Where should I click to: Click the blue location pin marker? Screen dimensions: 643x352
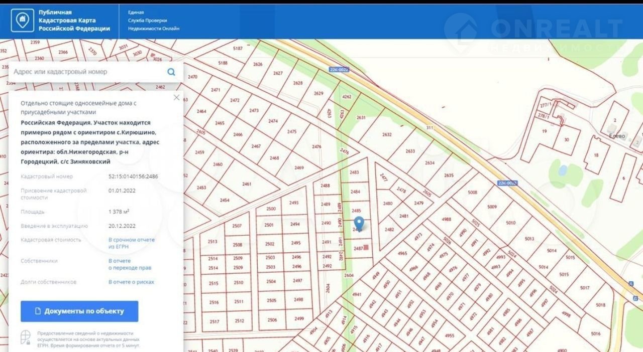(359, 223)
